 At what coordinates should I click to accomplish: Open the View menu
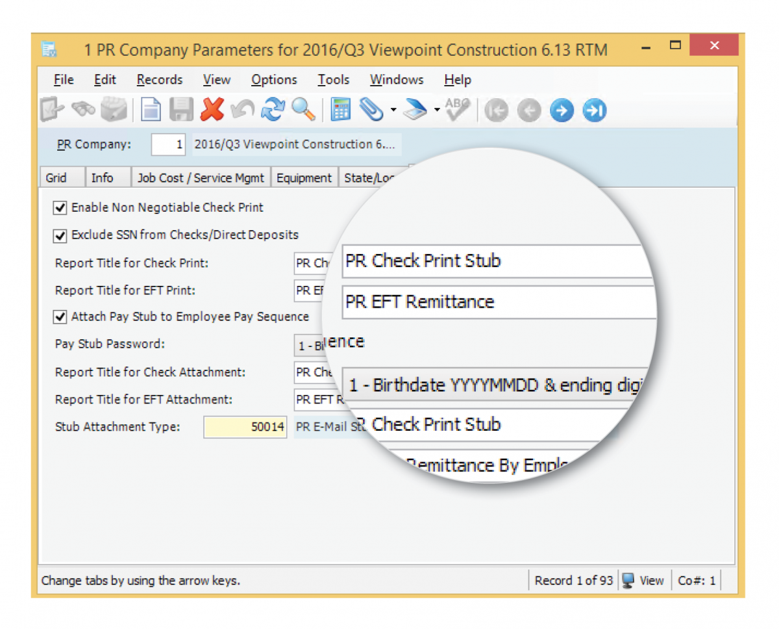tap(217, 80)
